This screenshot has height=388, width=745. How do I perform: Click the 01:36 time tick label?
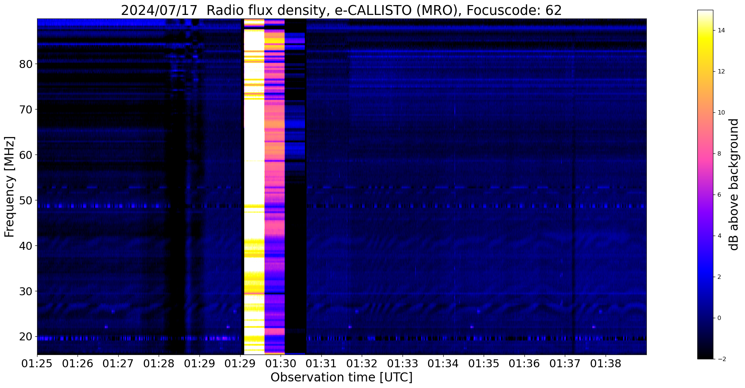coord(524,363)
